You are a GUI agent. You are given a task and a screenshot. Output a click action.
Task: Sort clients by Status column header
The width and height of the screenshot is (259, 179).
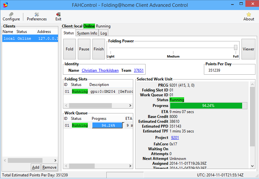pos(26,32)
